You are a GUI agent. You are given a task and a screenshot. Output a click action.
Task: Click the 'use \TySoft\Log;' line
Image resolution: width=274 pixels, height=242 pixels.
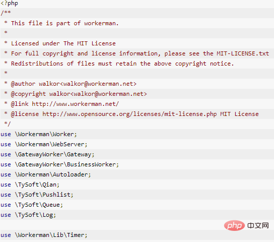pyautogui.click(x=28, y=215)
